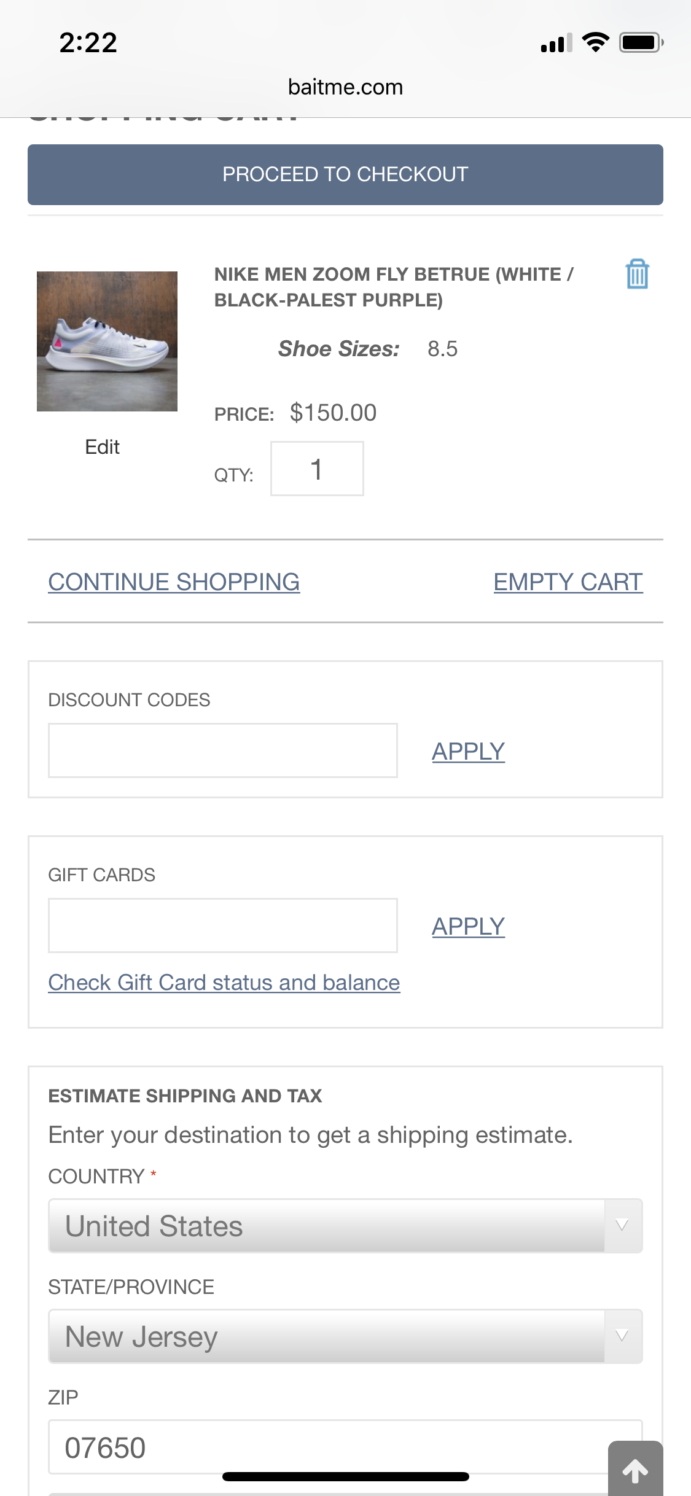The height and width of the screenshot is (1496, 691).
Task: Tap the scroll-to-top arrow button
Action: coord(635,1470)
